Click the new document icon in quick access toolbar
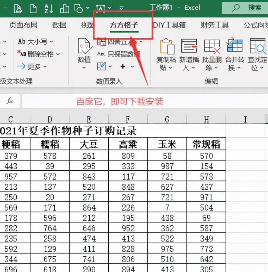The image size is (268, 272). (33, 9)
